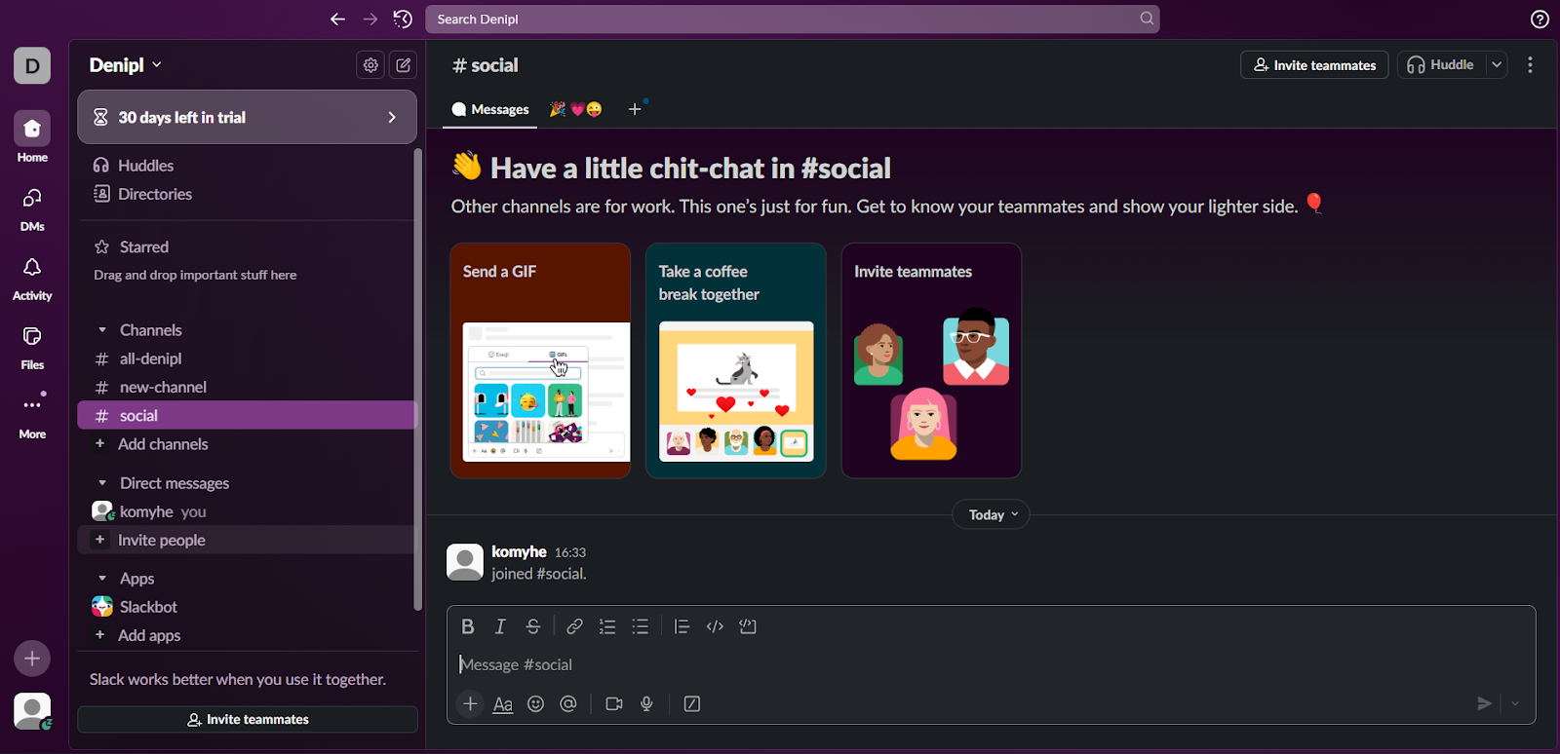The height and width of the screenshot is (754, 1560).
Task: Collapse the Apps section
Action: tap(102, 579)
